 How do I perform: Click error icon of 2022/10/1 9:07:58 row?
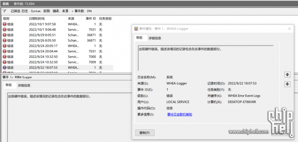click(5, 24)
